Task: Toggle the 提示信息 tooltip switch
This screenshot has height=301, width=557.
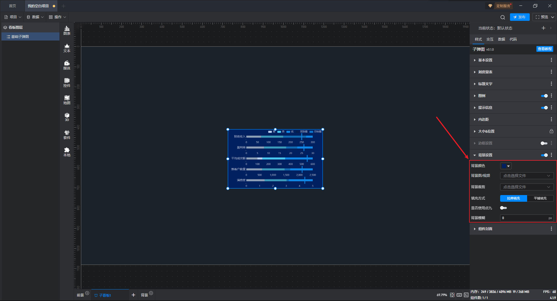Action: click(544, 108)
